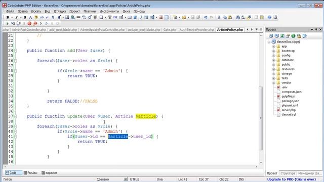The image size is (324, 182).
Task: Collapse the add function fold on line 24
Action: click(x=16, y=51)
